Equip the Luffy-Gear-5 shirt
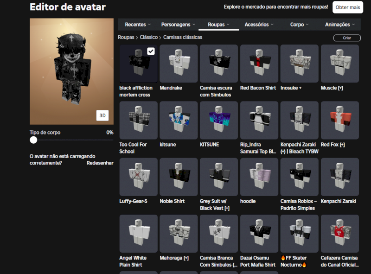 (138, 177)
